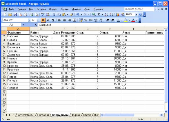Select the Format Painter brush
Image resolution: width=169 pixels, height=122 pixels.
(x=72, y=14)
